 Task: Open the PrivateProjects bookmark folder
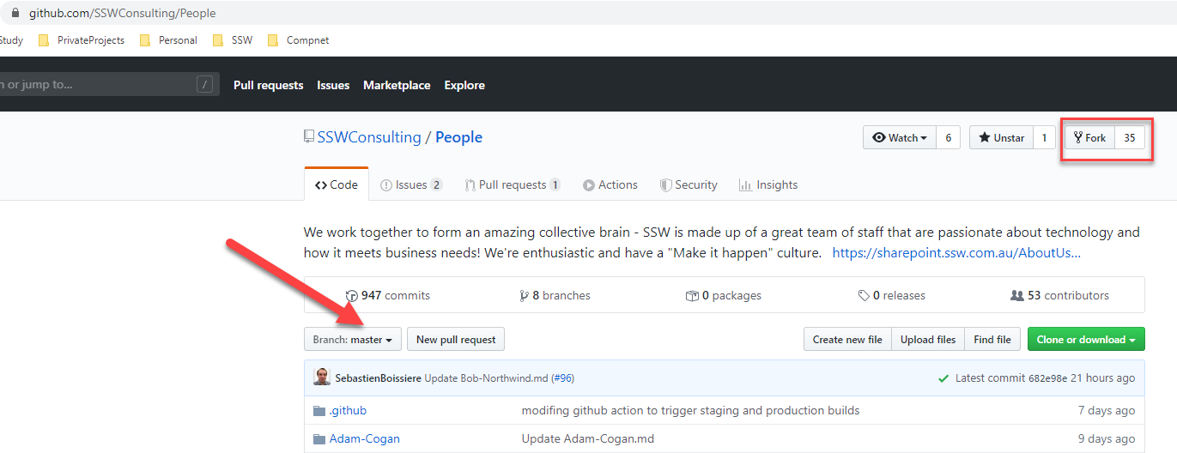(x=82, y=40)
